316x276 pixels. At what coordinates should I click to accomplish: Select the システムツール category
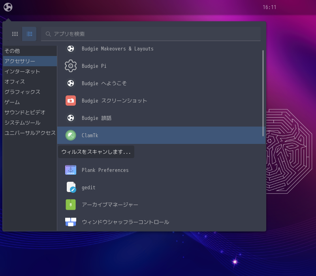pyautogui.click(x=30, y=123)
